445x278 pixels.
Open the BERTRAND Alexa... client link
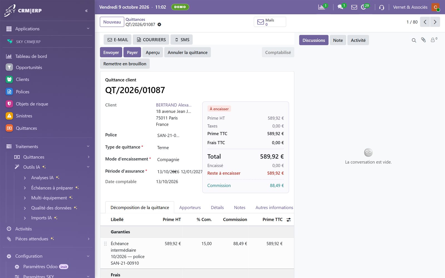(174, 105)
